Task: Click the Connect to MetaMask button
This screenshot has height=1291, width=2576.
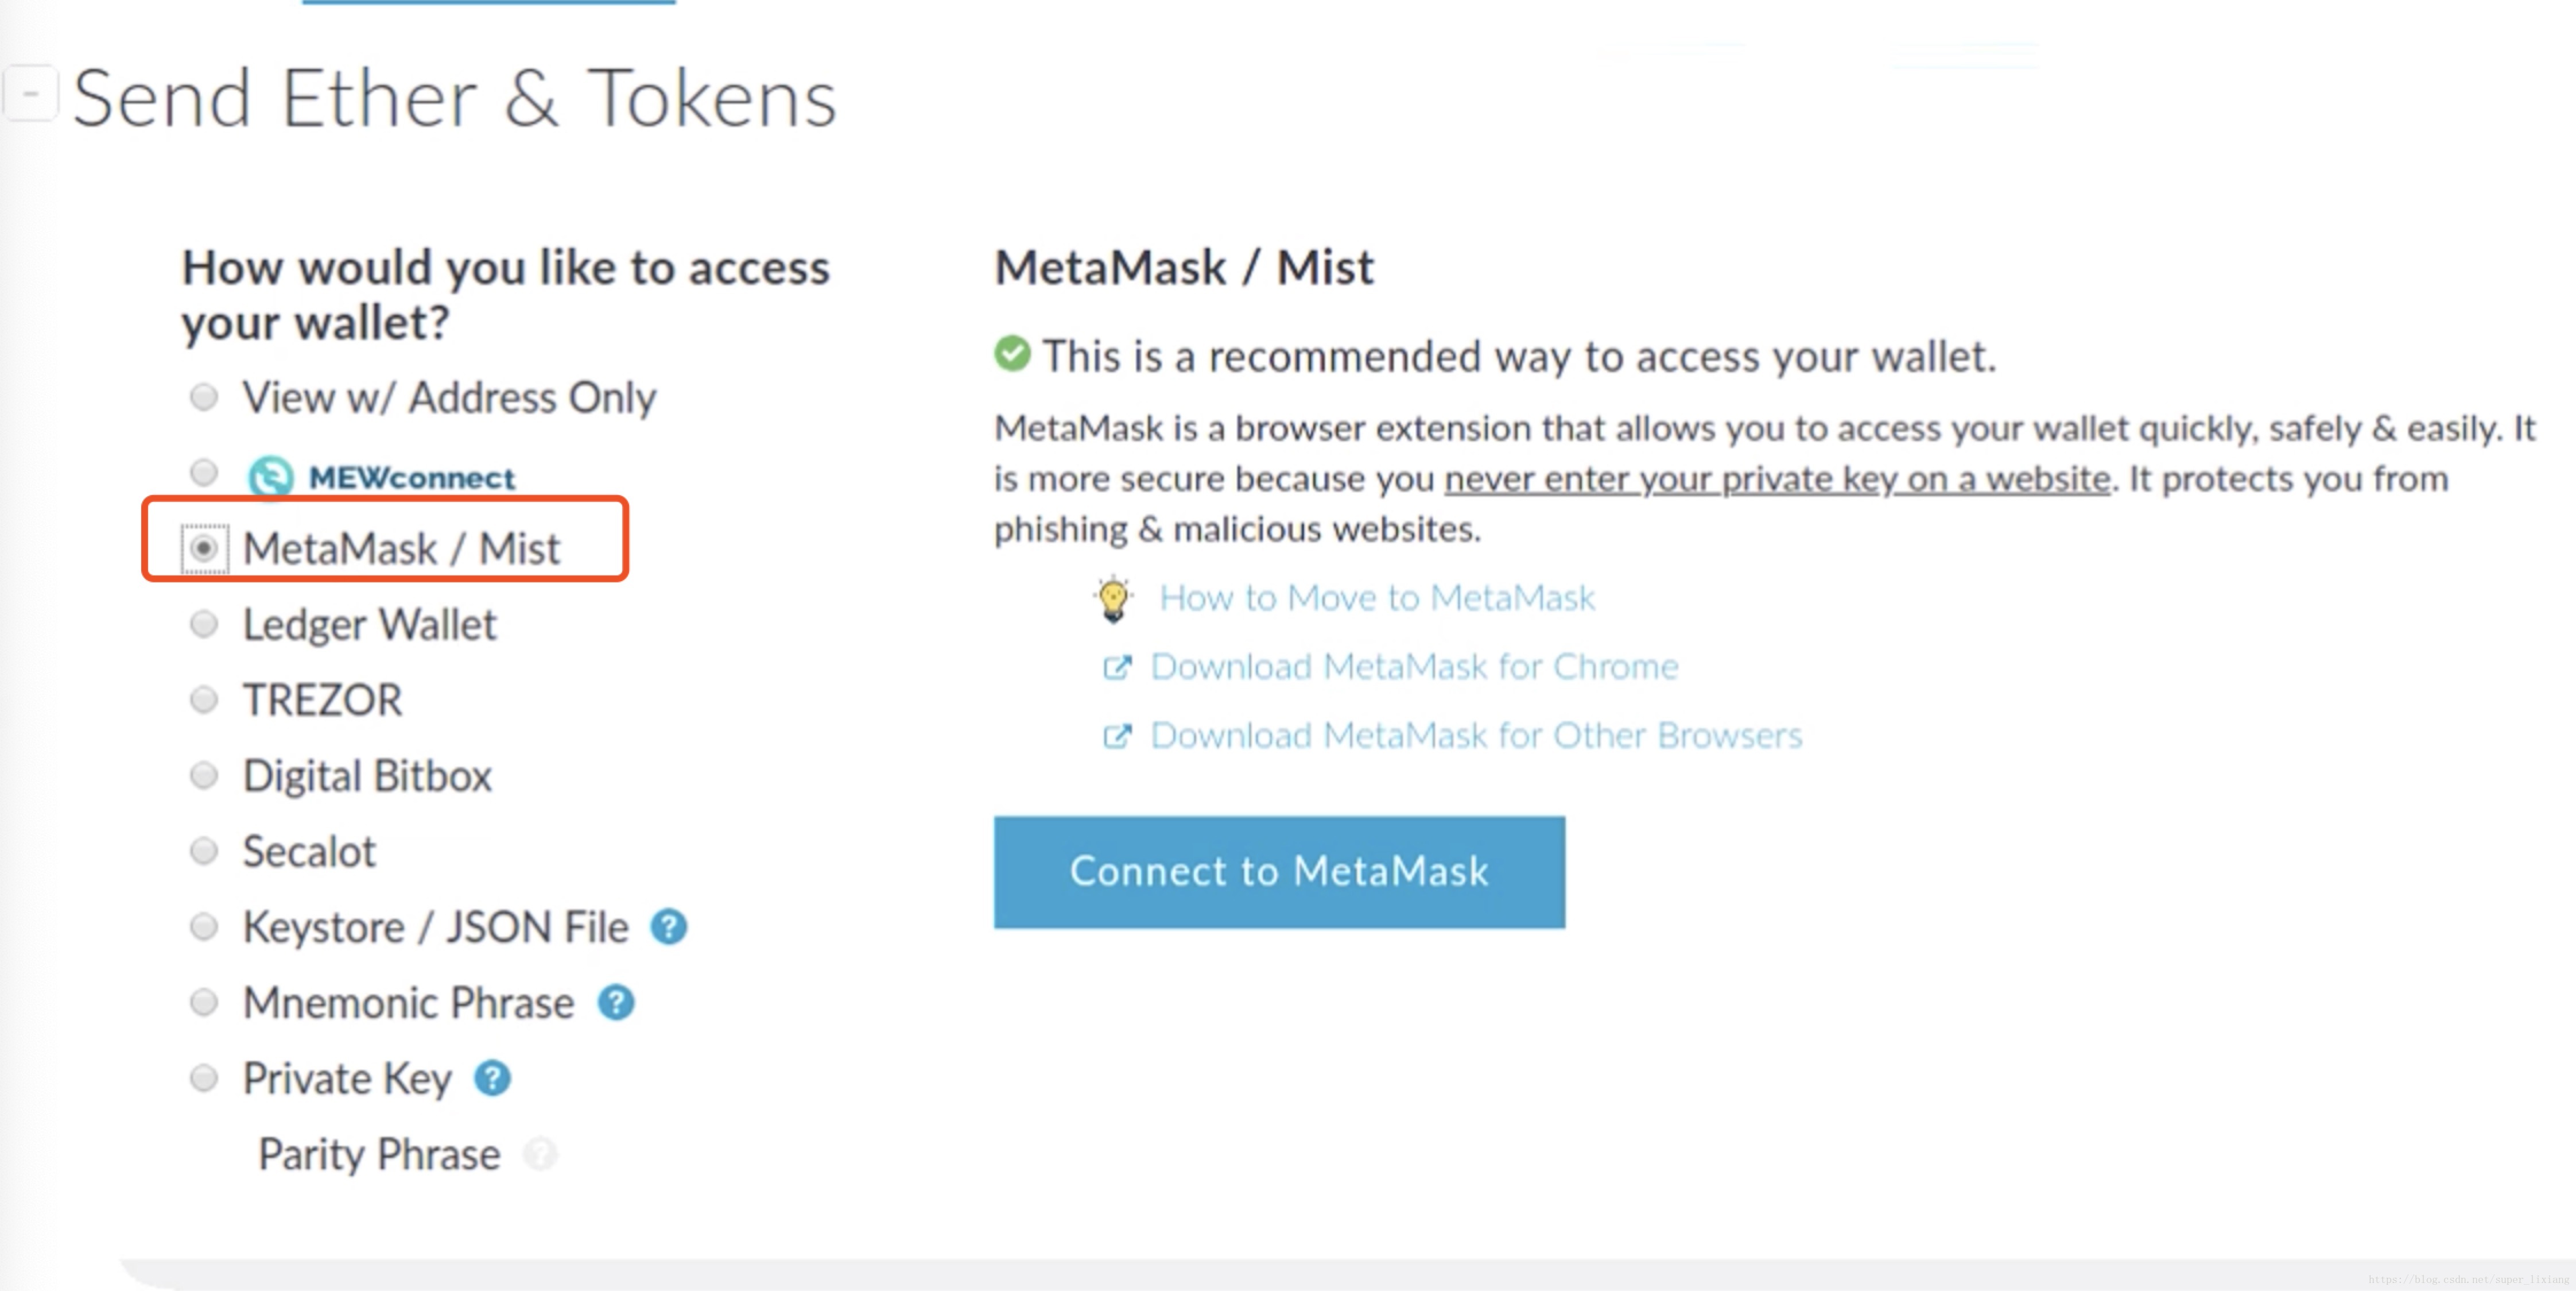Action: click(x=1279, y=872)
